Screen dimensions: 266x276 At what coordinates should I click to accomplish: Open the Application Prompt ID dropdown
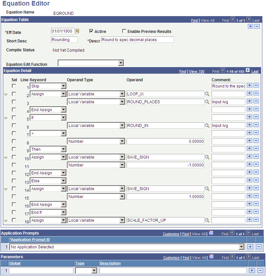(241, 247)
